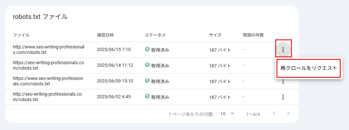Viewport: 349px width, 130px height.
Task: Click green check icon in 2025/06/15 row
Action: pos(147,49)
